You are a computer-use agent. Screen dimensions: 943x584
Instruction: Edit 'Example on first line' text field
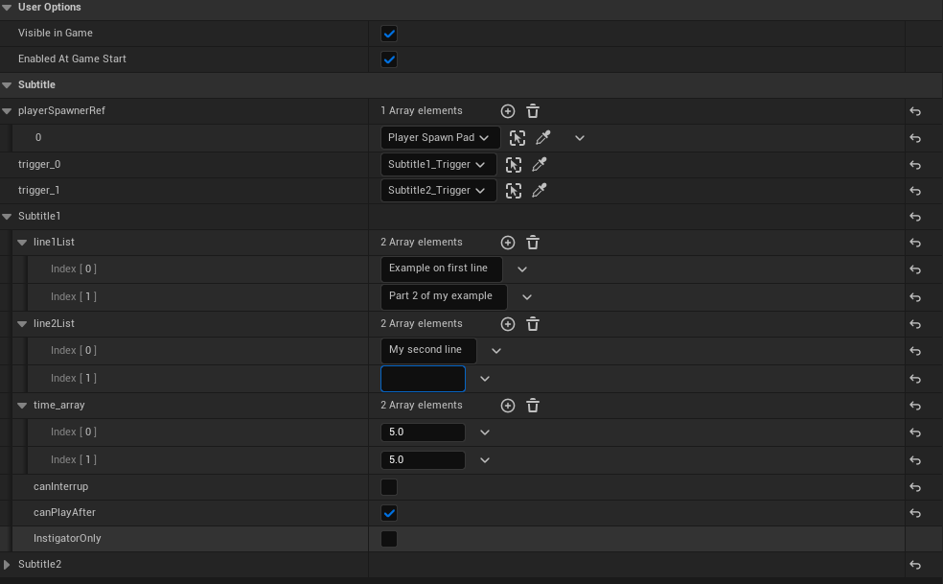point(442,269)
